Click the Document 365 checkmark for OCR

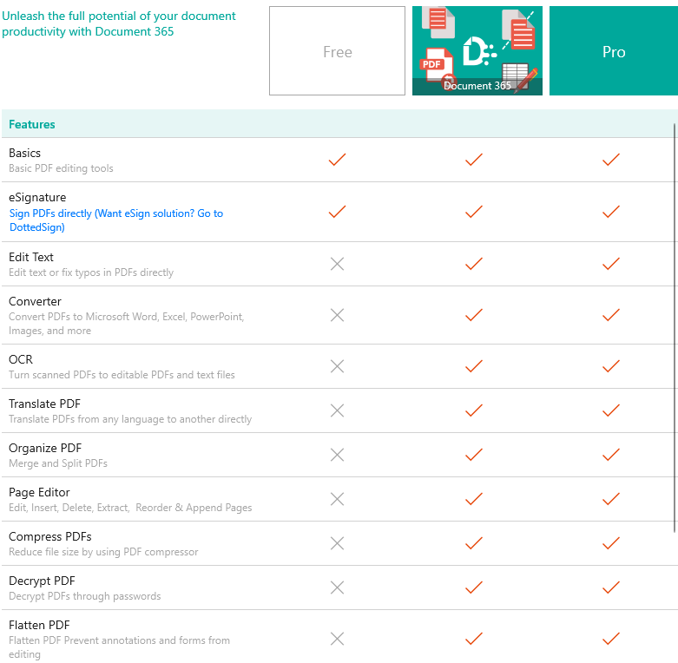pos(474,366)
